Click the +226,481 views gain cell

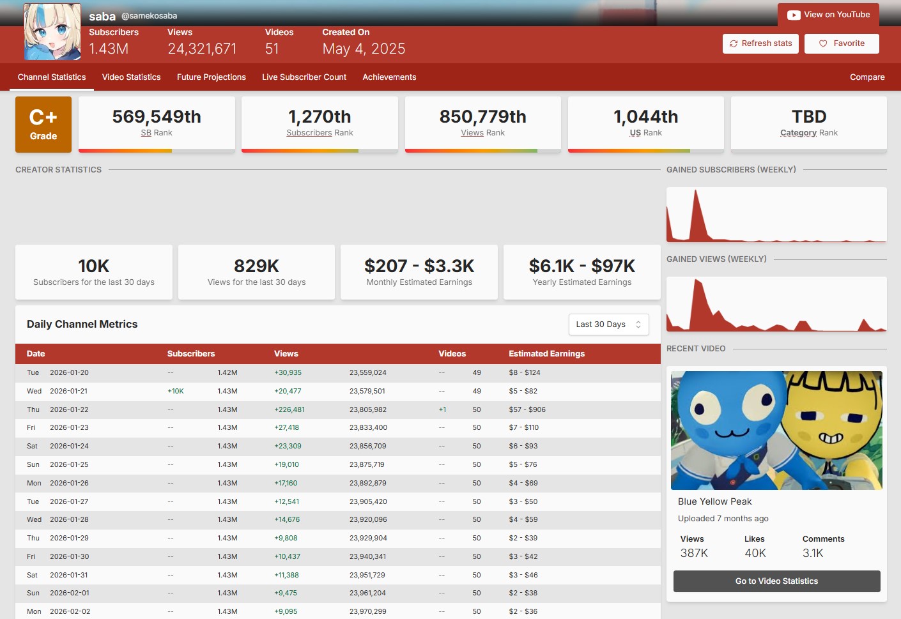tap(289, 410)
